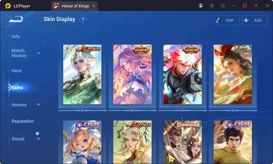Select the Hero sidebar item
Screen dimensions: 273x164
coord(17,71)
